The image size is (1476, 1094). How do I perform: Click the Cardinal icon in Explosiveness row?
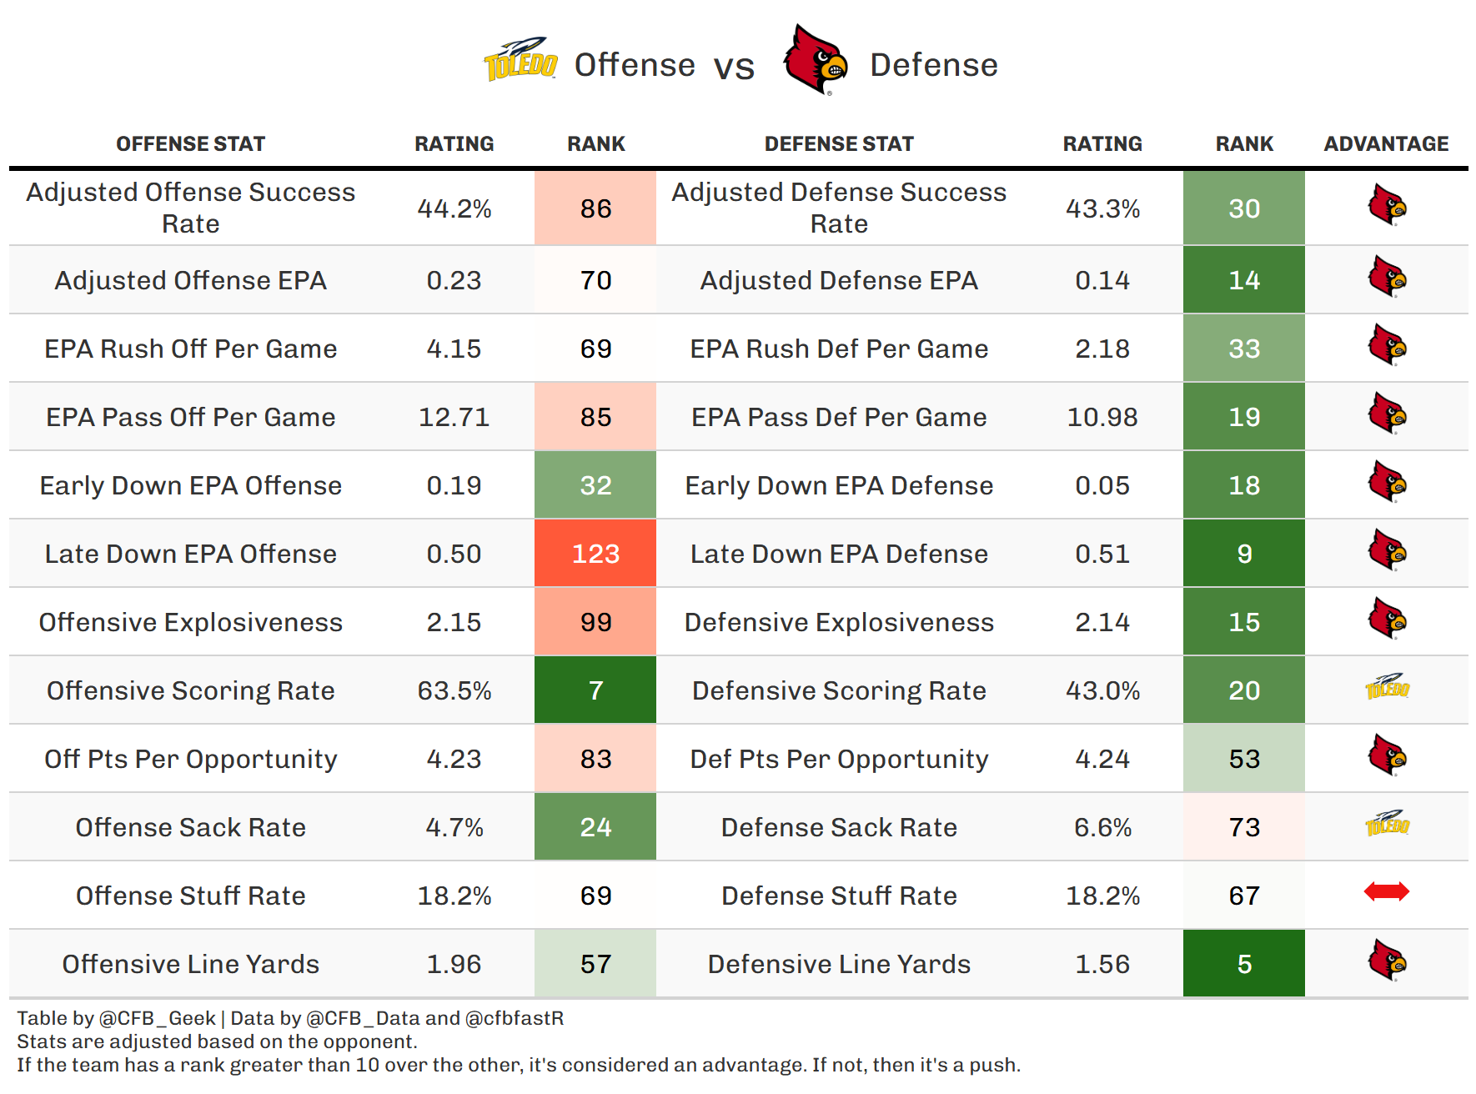pyautogui.click(x=1387, y=620)
